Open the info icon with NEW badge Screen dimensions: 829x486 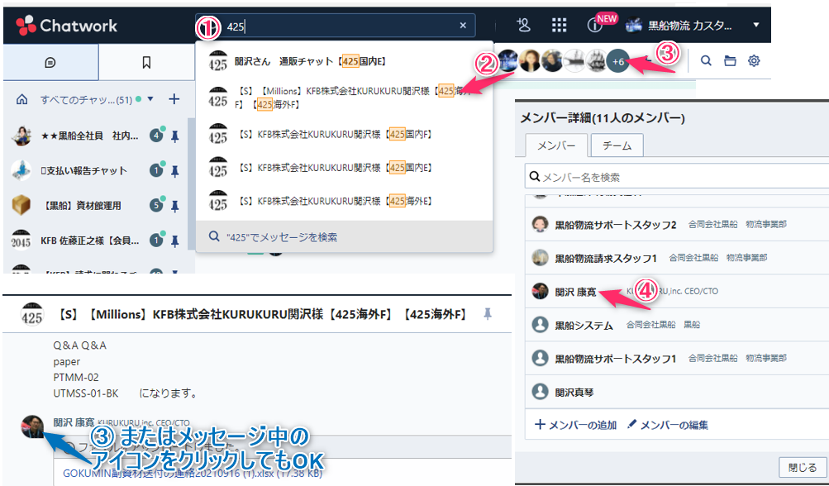[x=595, y=26]
